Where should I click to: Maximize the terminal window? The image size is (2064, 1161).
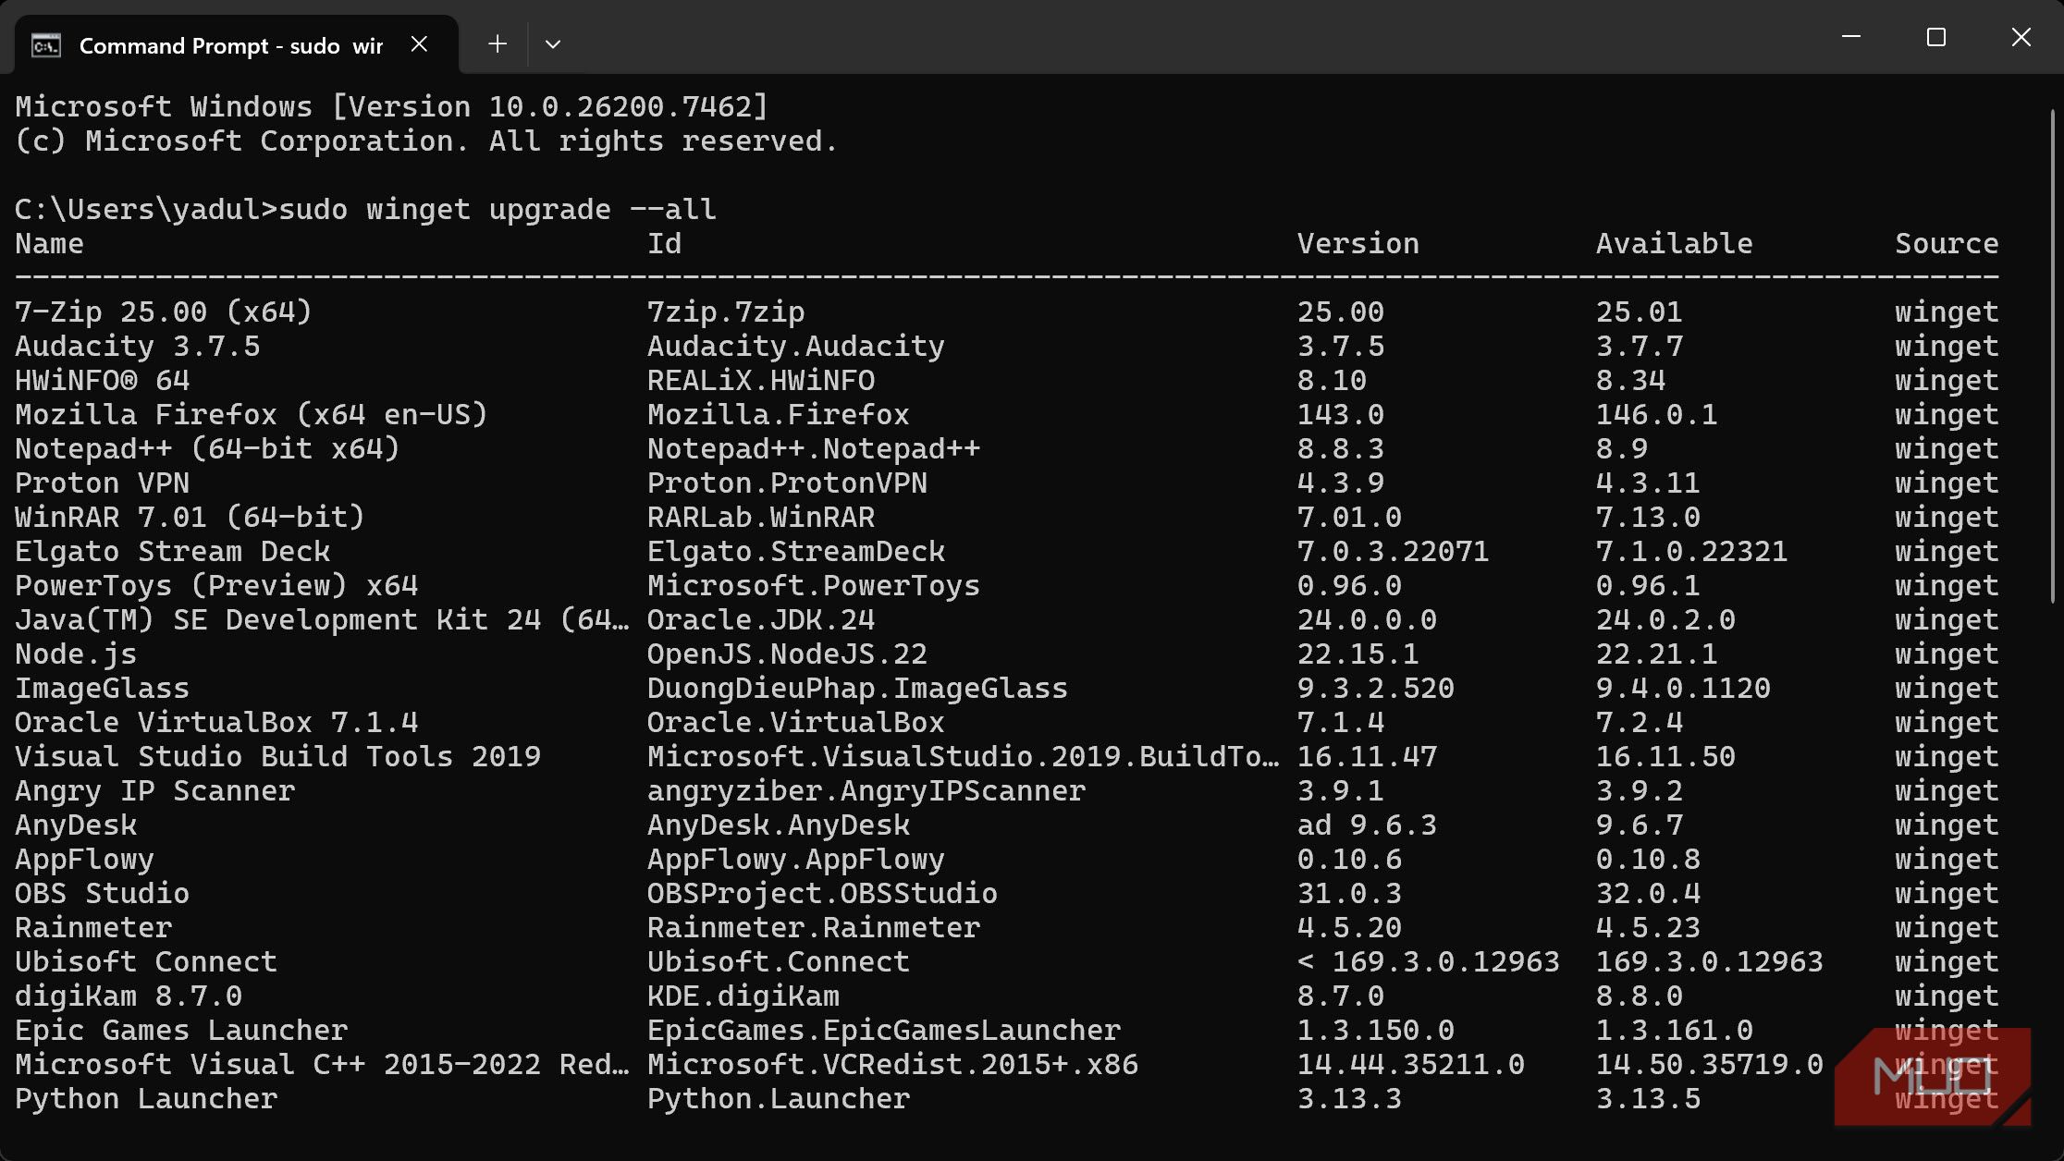coord(1935,37)
